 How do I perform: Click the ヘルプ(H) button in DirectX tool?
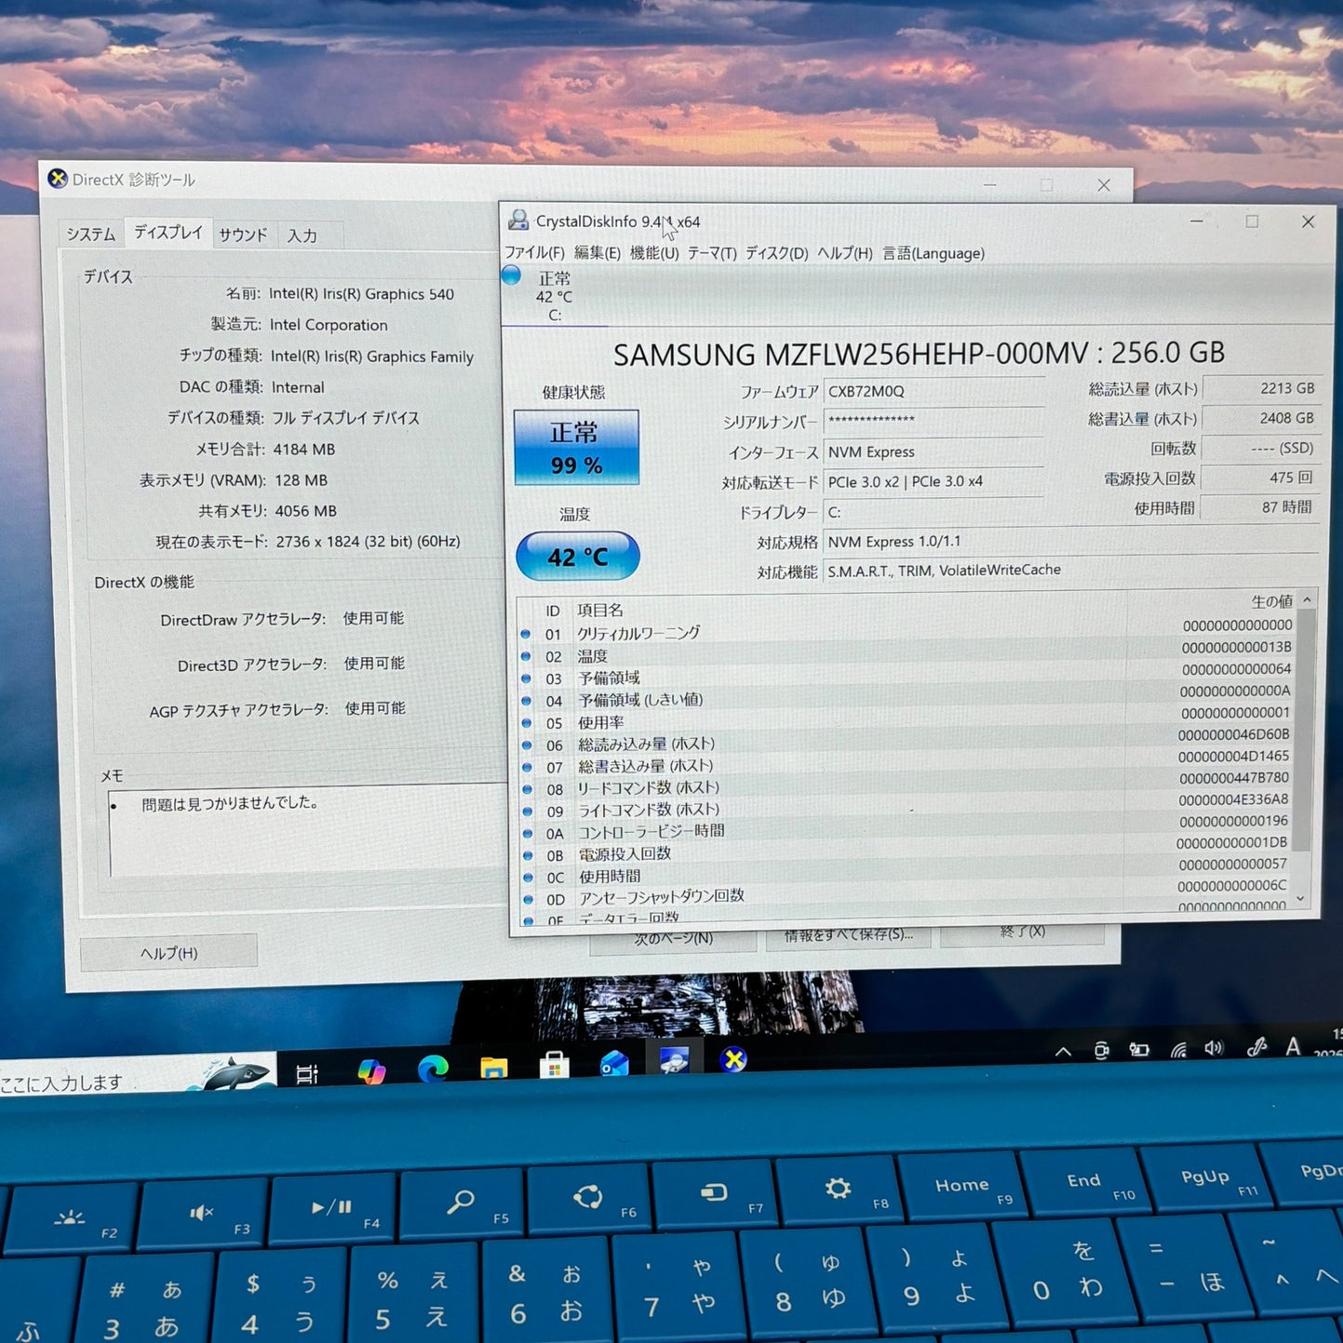coord(168,953)
